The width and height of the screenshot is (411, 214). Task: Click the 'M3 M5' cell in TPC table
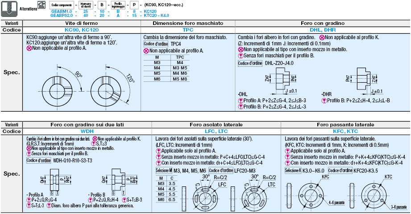180,68
